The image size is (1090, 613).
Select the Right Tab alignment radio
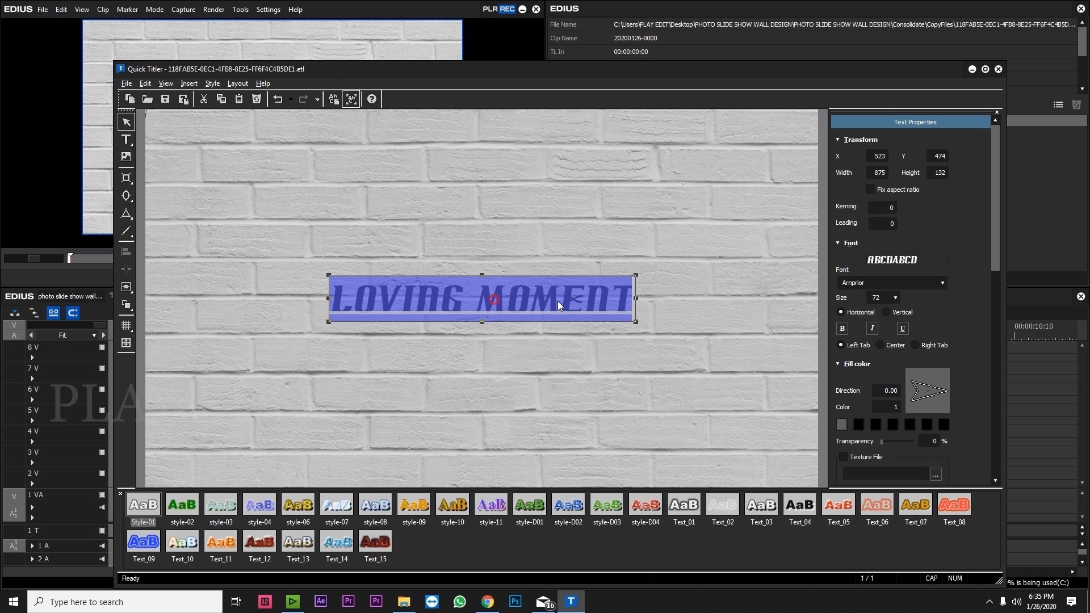tap(915, 345)
